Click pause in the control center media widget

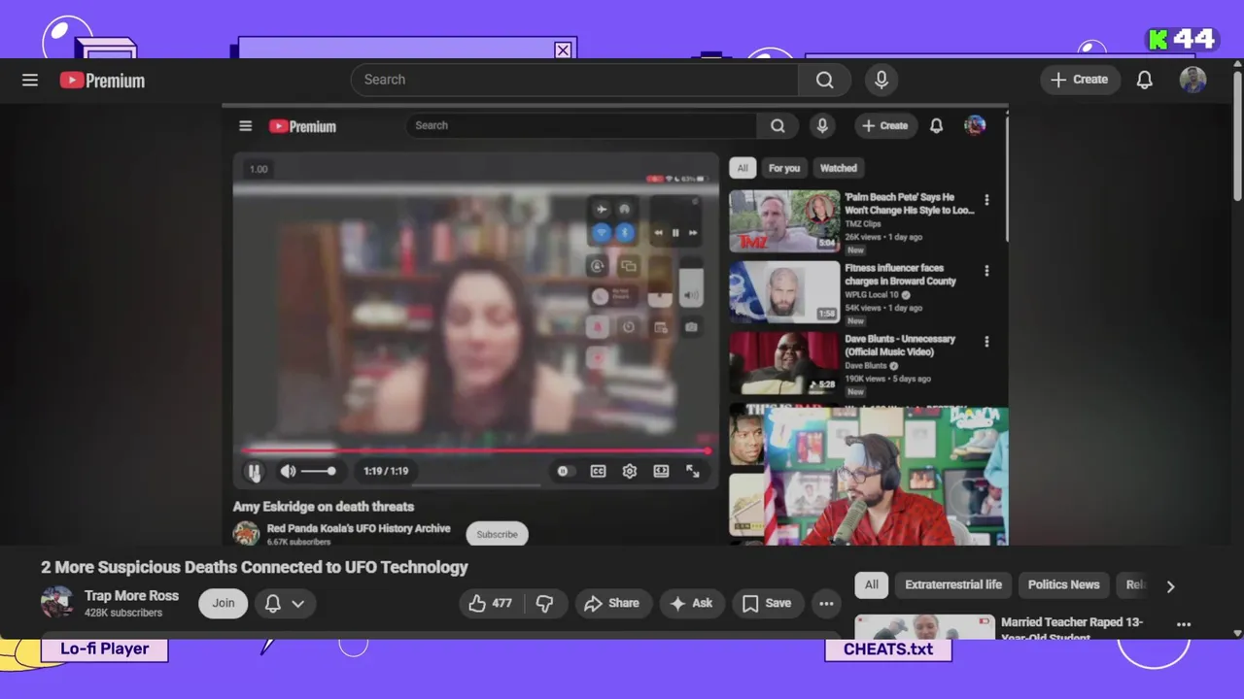tap(675, 233)
